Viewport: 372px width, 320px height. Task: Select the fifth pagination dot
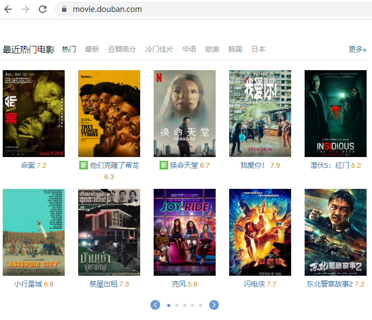[201, 305]
